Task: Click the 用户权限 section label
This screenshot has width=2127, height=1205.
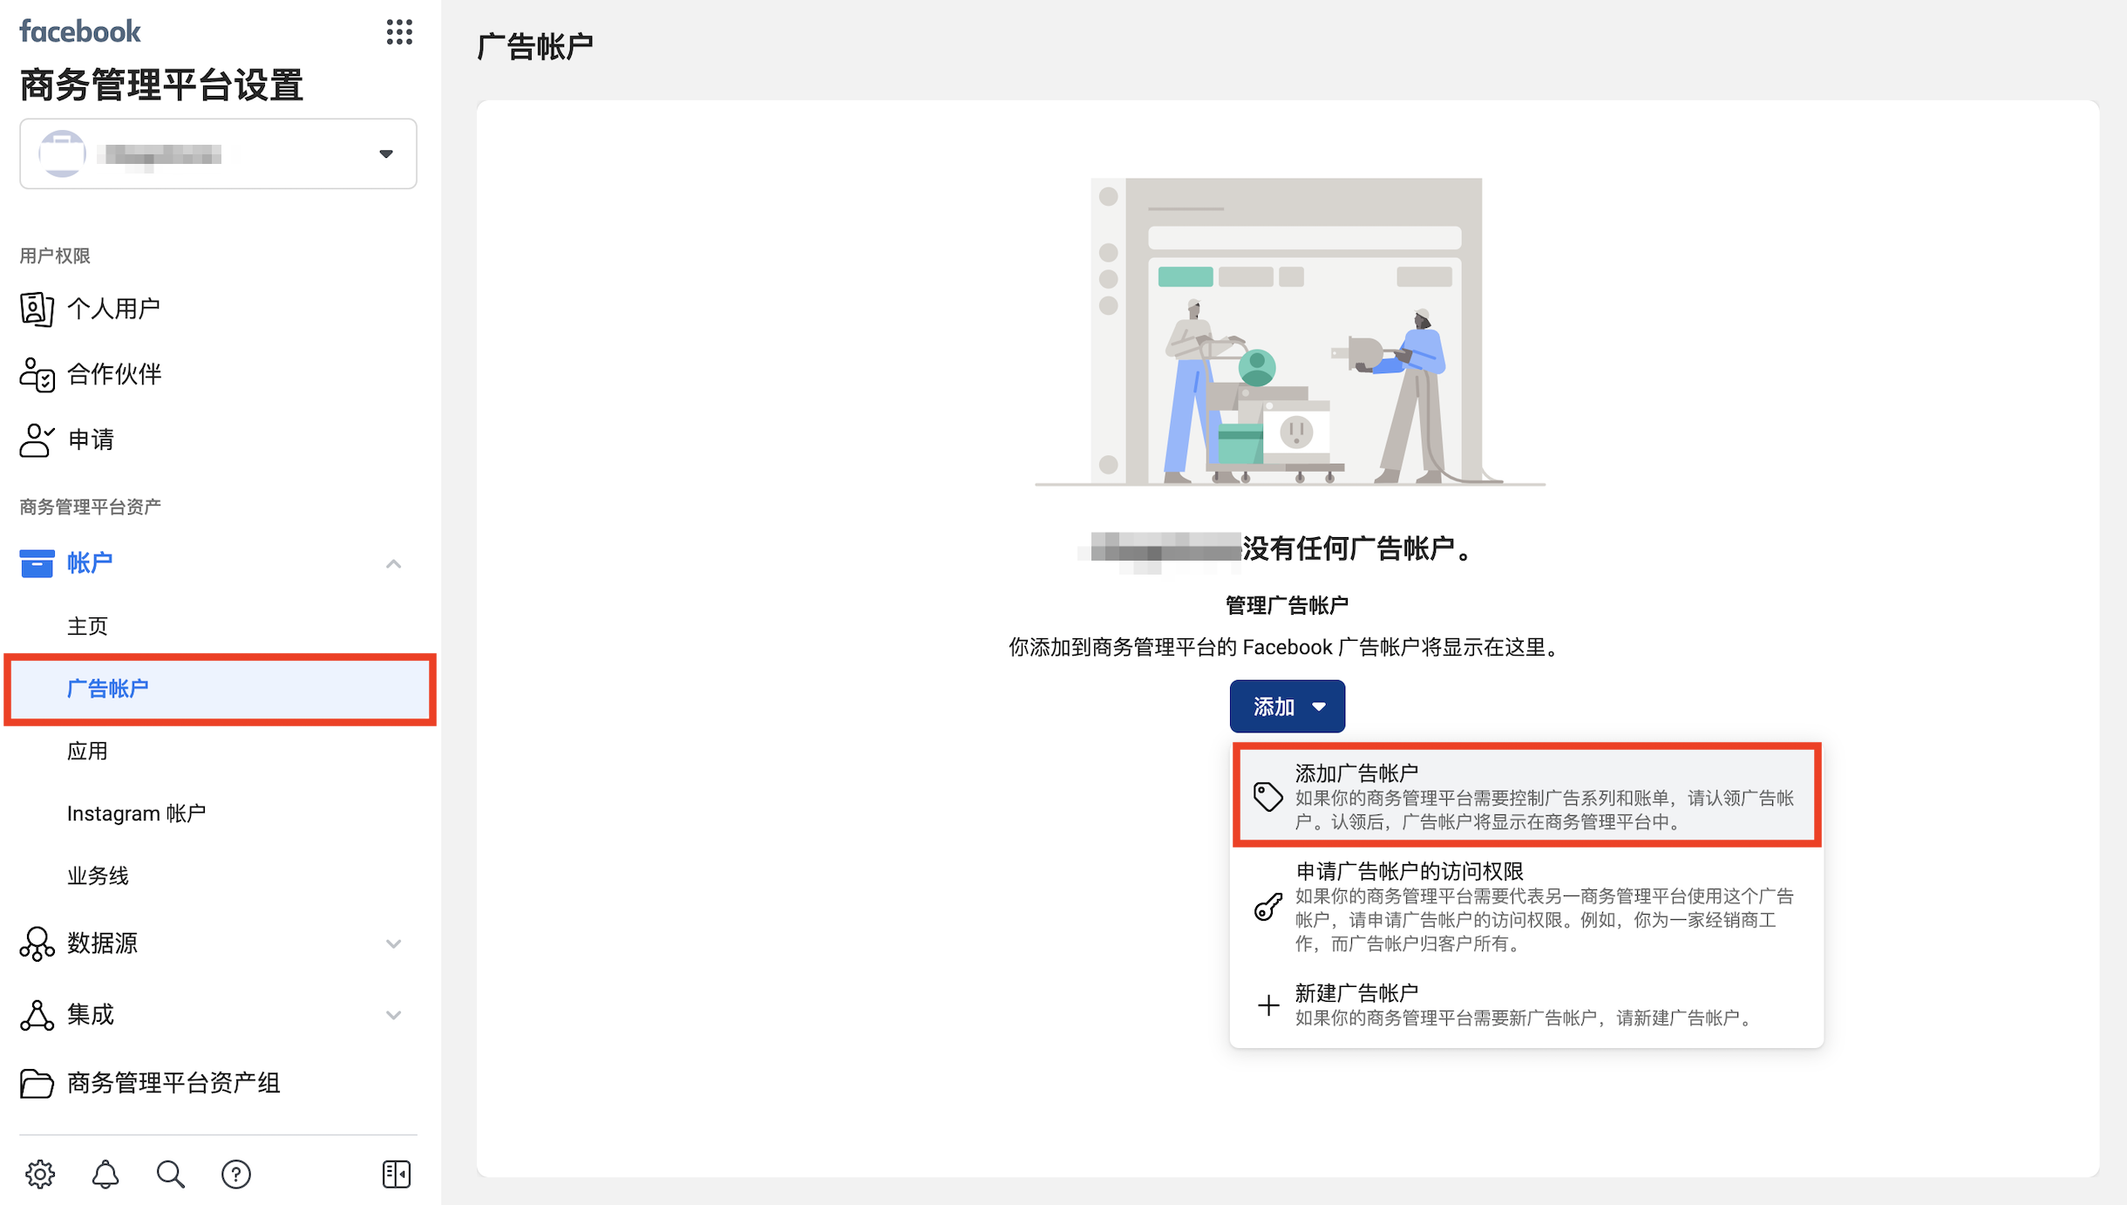Action: click(x=55, y=255)
